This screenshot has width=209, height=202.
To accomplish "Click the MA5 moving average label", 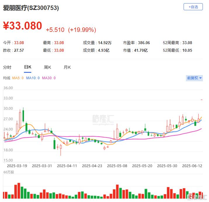I will [18, 78].
